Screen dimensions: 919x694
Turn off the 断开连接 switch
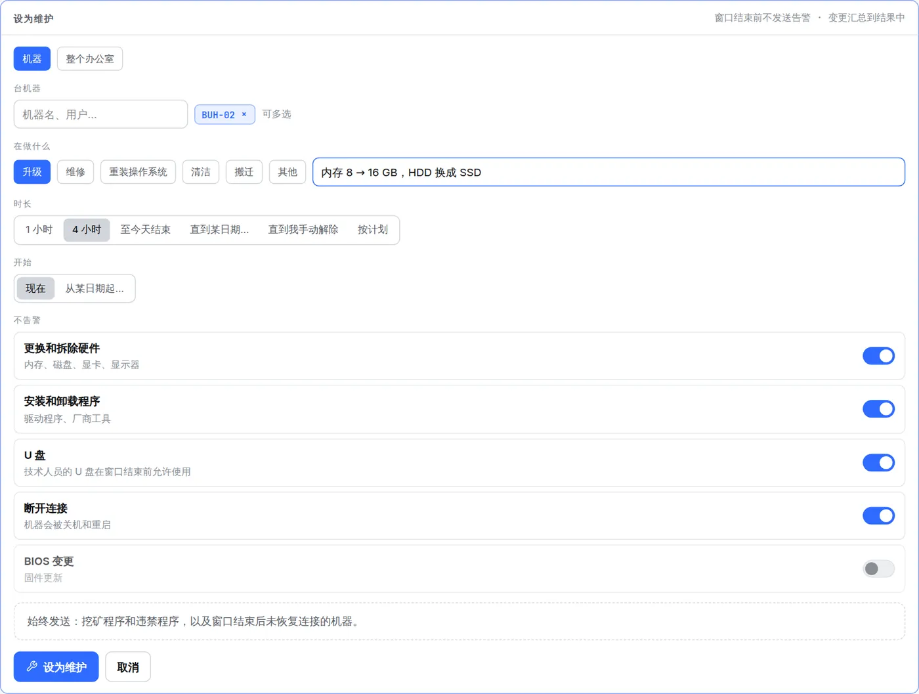click(x=878, y=515)
